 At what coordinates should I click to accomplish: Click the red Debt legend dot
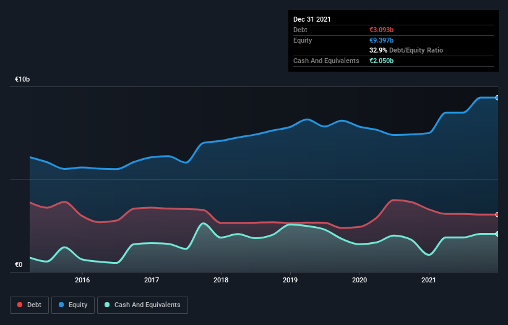(20, 305)
